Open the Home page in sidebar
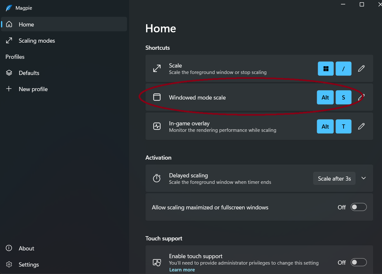Screen dimensions: 382x274 pyautogui.click(x=26, y=25)
